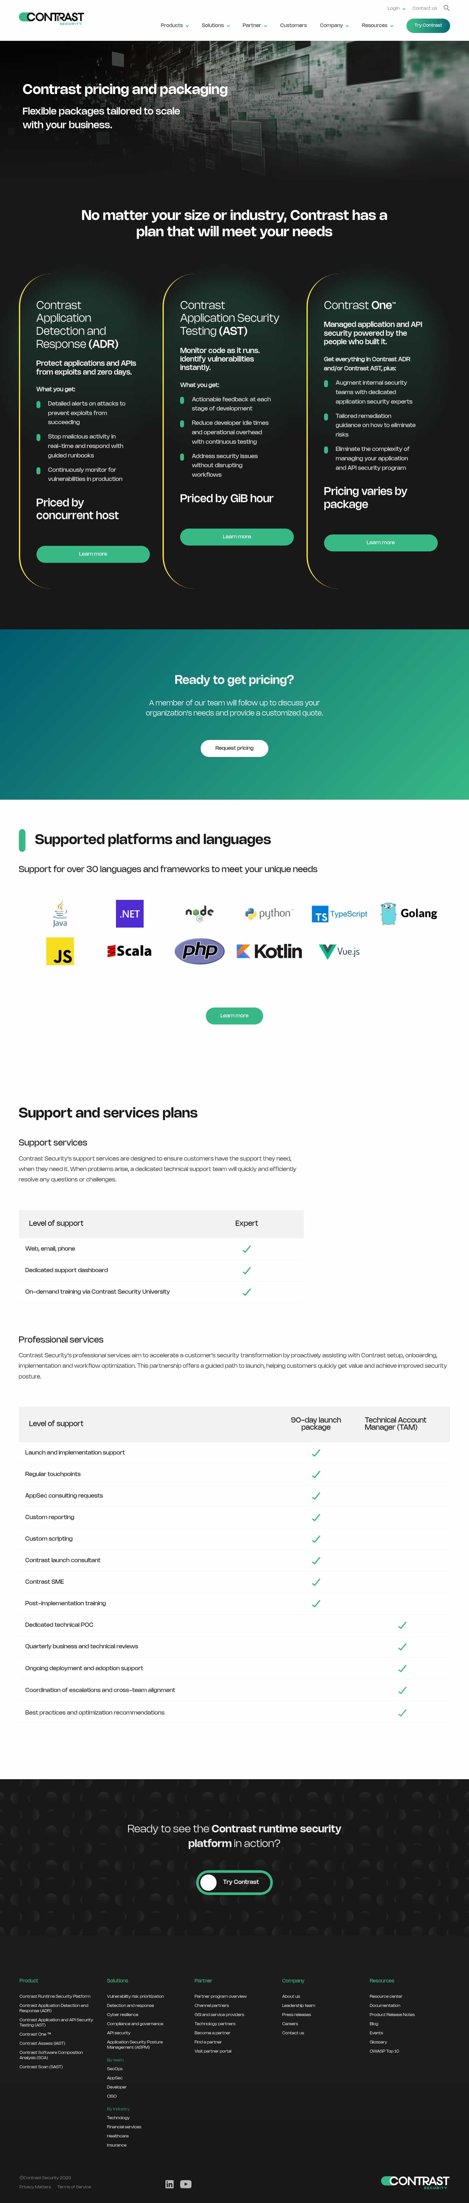Expand the Products dropdown menu
The image size is (469, 2203).
pyautogui.click(x=174, y=26)
